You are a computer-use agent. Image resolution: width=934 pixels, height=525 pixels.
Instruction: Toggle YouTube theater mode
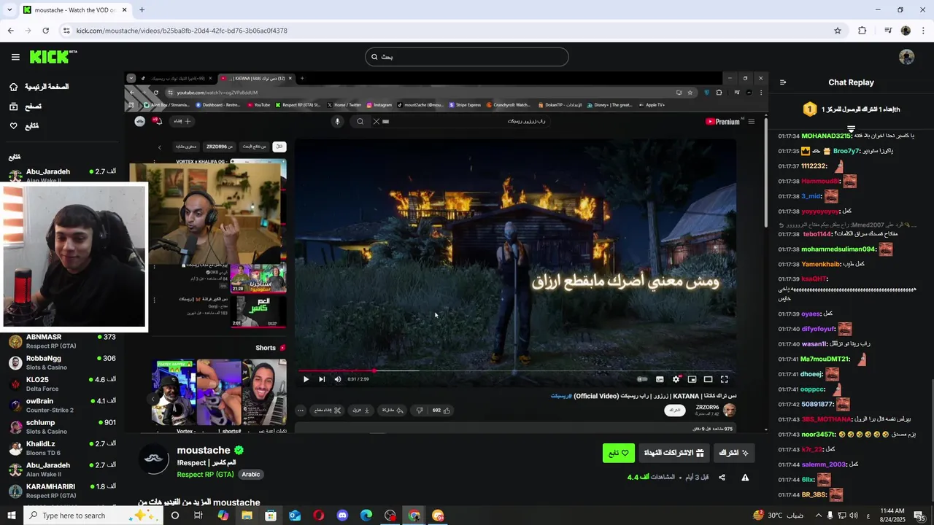tap(708, 379)
